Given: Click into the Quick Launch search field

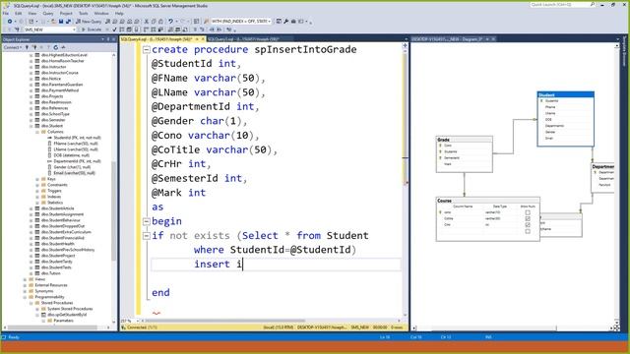Looking at the screenshot, I should coord(559,4).
